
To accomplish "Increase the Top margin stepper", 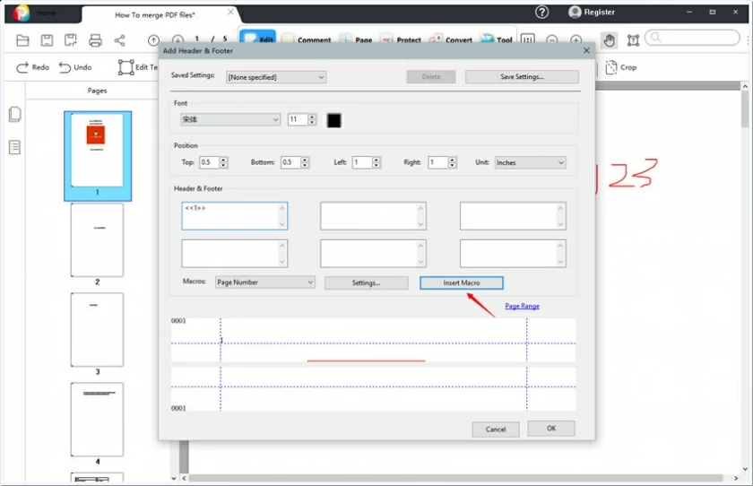I will click(x=223, y=160).
